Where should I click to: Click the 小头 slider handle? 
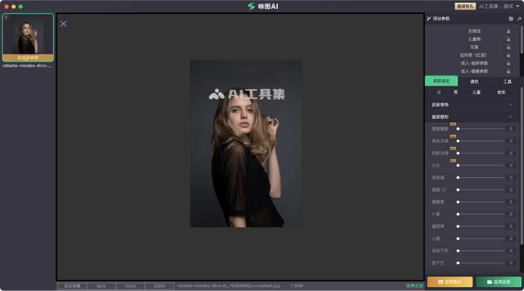click(x=458, y=165)
